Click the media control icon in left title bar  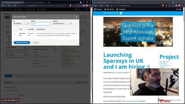[x=81, y=2]
